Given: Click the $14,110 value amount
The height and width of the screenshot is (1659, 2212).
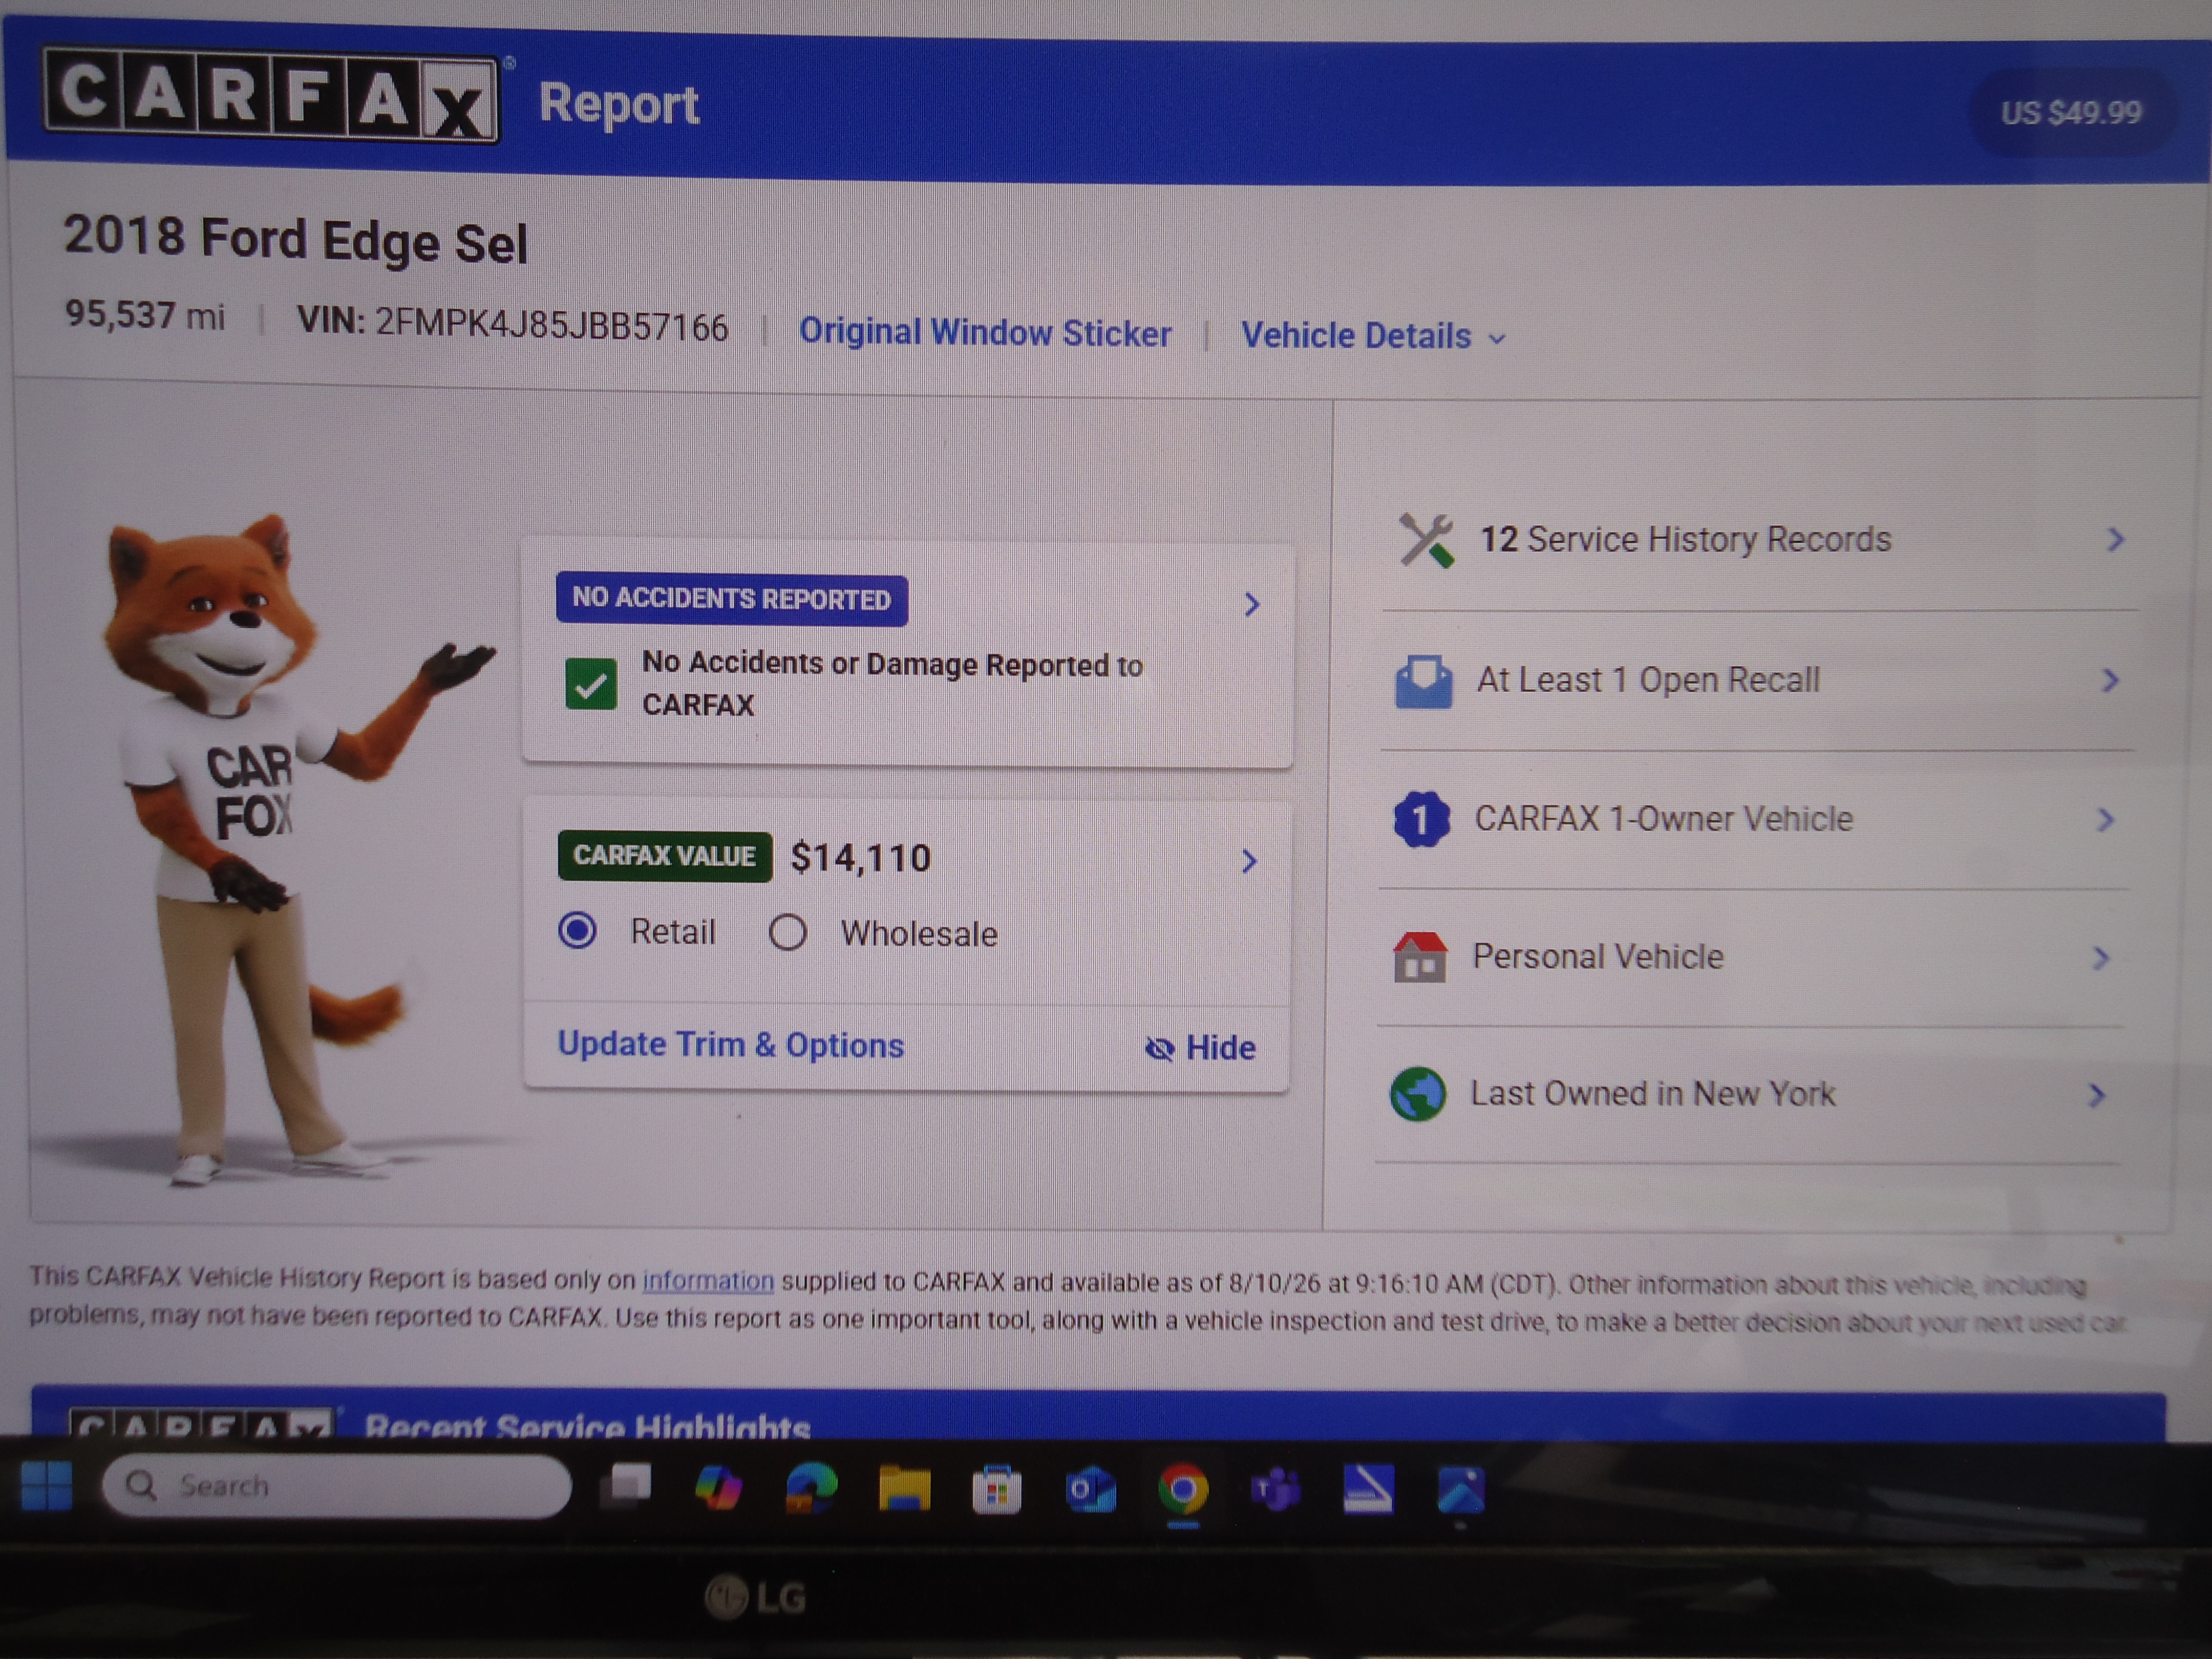Looking at the screenshot, I should [x=861, y=858].
